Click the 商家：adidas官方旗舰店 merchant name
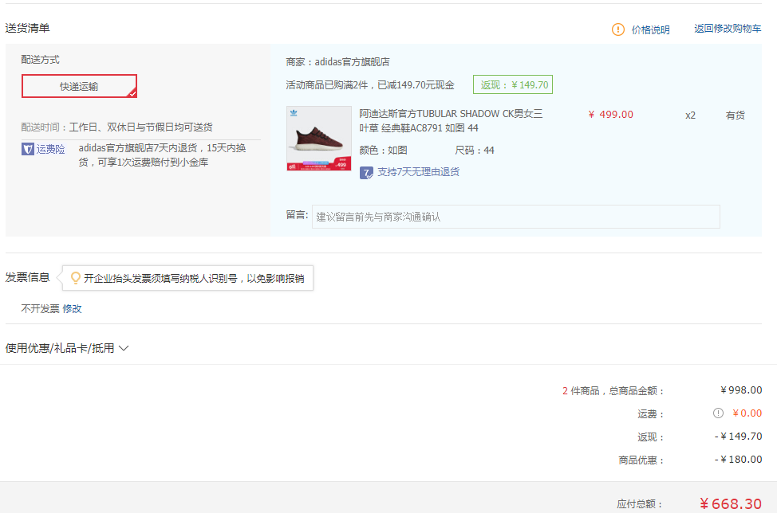777x513 pixels. coord(338,62)
